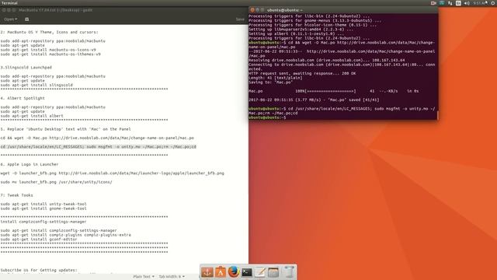This screenshot has height=280, width=497.
Task: Click the '7: Tweak Tools' heading
Action: (x=17, y=195)
